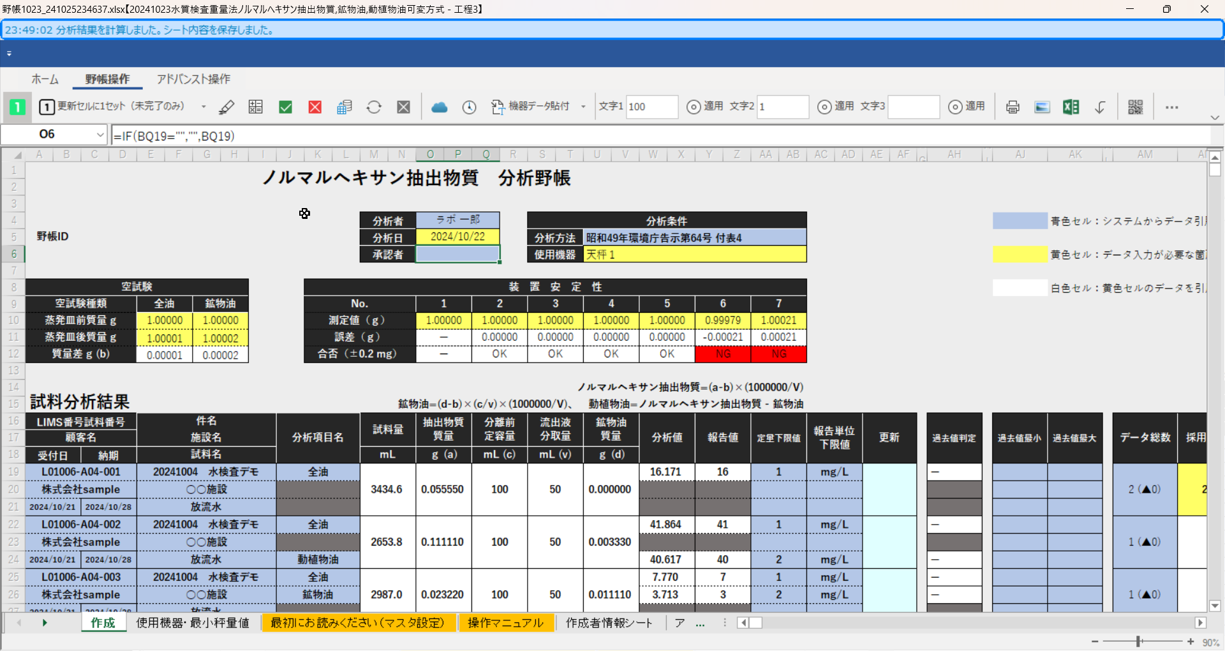This screenshot has width=1225, height=651.
Task: Click horizontal scrollbar right arrow
Action: (1200, 622)
